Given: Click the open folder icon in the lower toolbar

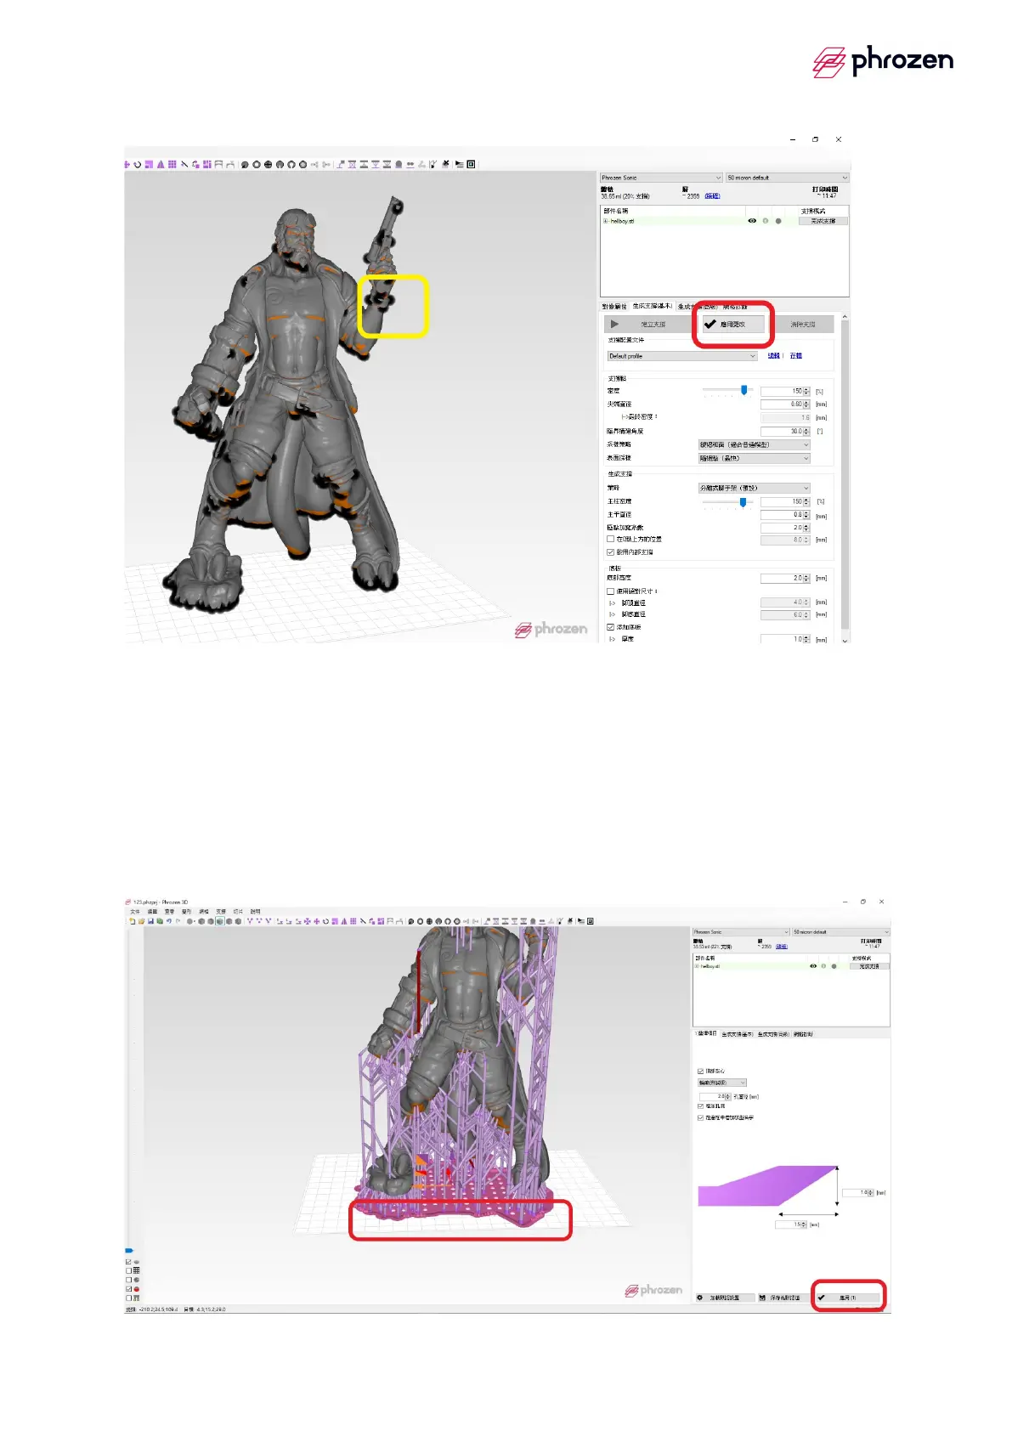Looking at the screenshot, I should [x=141, y=921].
